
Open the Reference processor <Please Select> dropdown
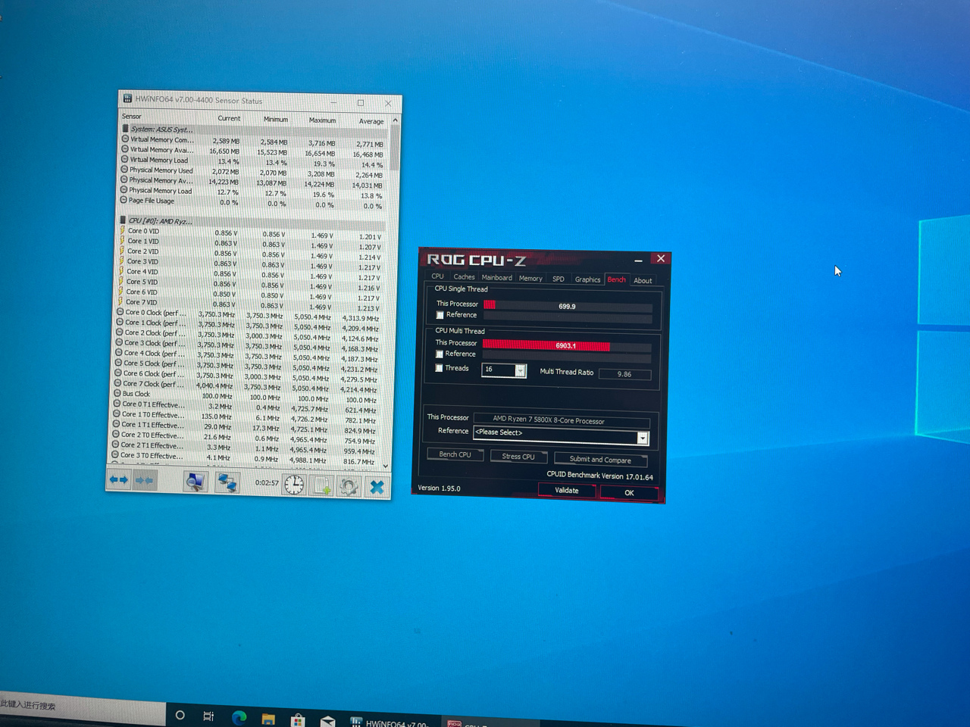click(x=643, y=438)
